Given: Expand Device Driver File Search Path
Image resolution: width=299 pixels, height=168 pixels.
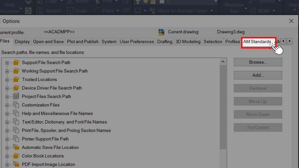Looking at the screenshot, I should click(7, 88).
